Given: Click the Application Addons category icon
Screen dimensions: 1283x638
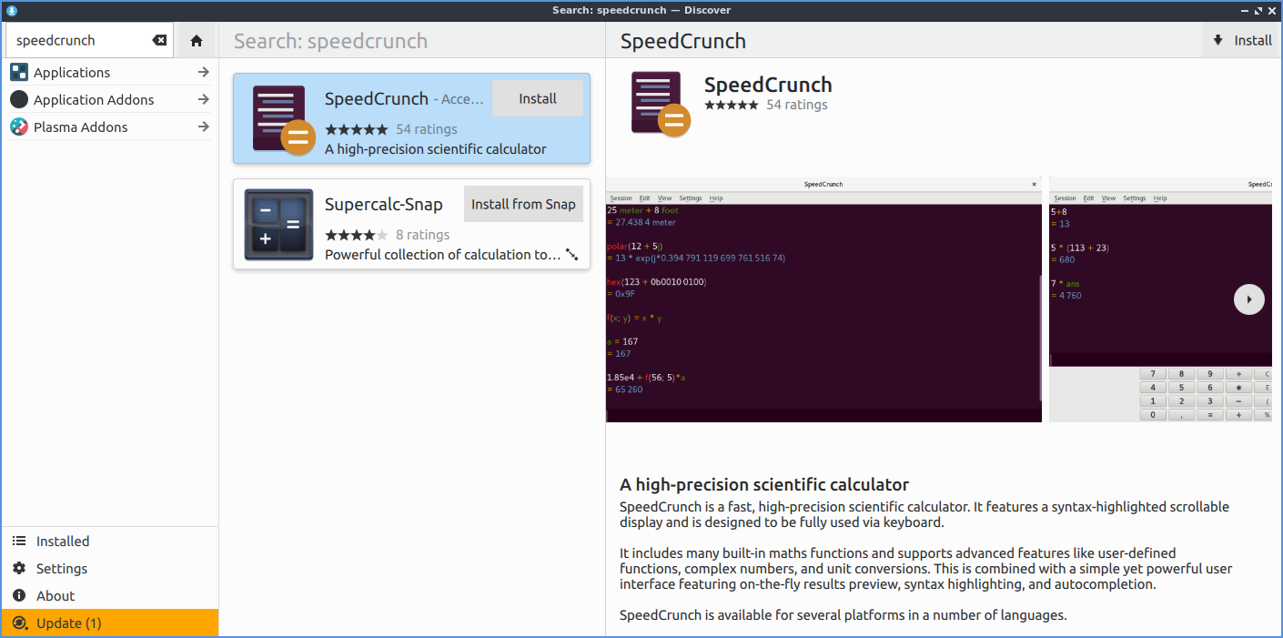Looking at the screenshot, I should tap(19, 99).
